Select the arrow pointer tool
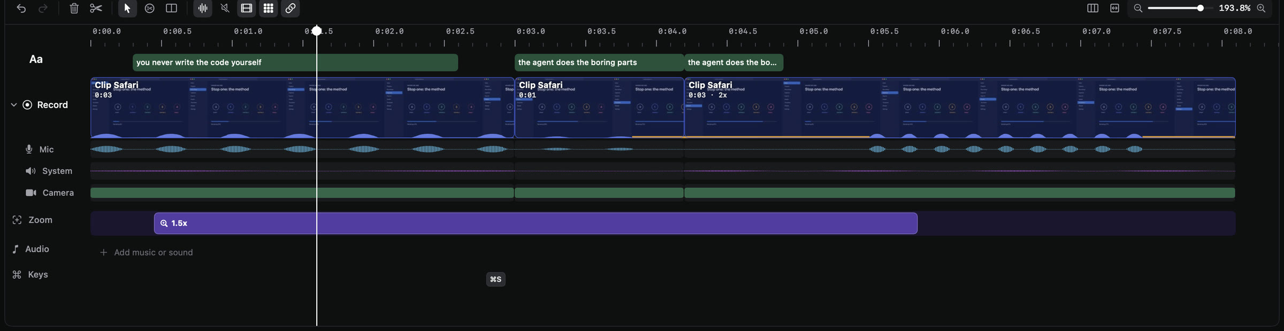Screen dimensions: 1284x331 click(x=127, y=8)
